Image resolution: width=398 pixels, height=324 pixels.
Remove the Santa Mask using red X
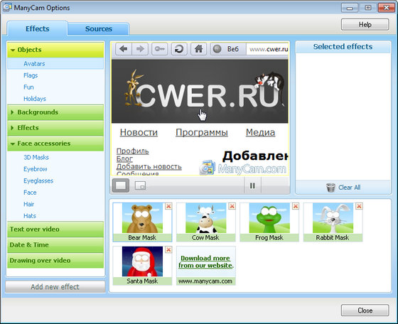(x=168, y=250)
